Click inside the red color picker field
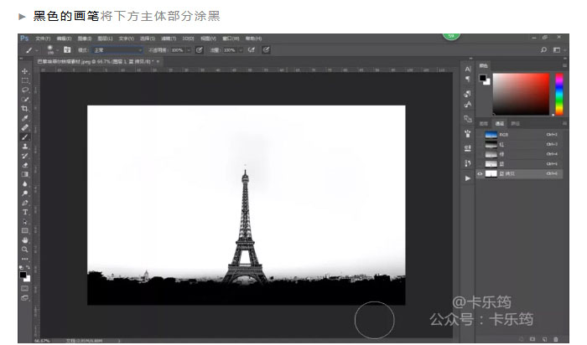 (x=521, y=94)
